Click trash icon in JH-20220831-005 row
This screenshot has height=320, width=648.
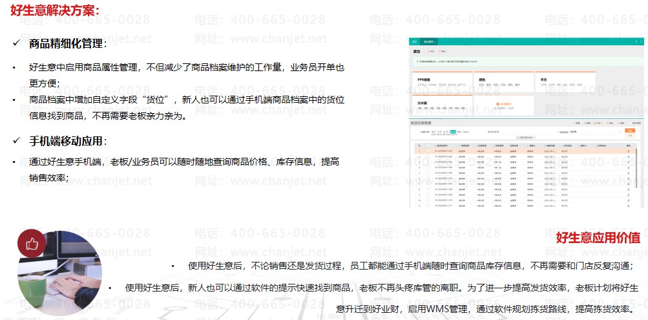point(628,173)
